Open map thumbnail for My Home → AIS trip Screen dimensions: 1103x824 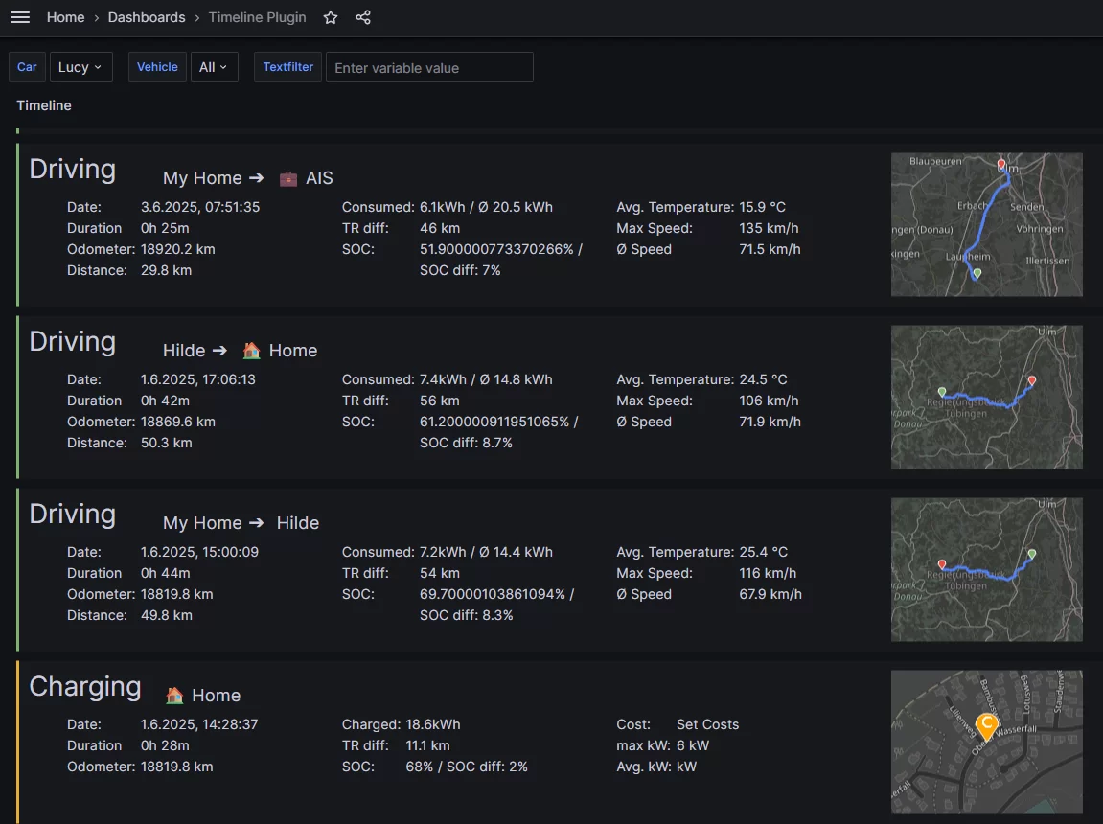986,225
